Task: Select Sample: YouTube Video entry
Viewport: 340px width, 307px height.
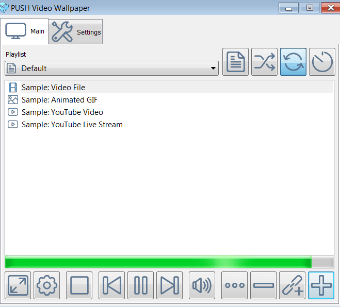Action: 169,112
